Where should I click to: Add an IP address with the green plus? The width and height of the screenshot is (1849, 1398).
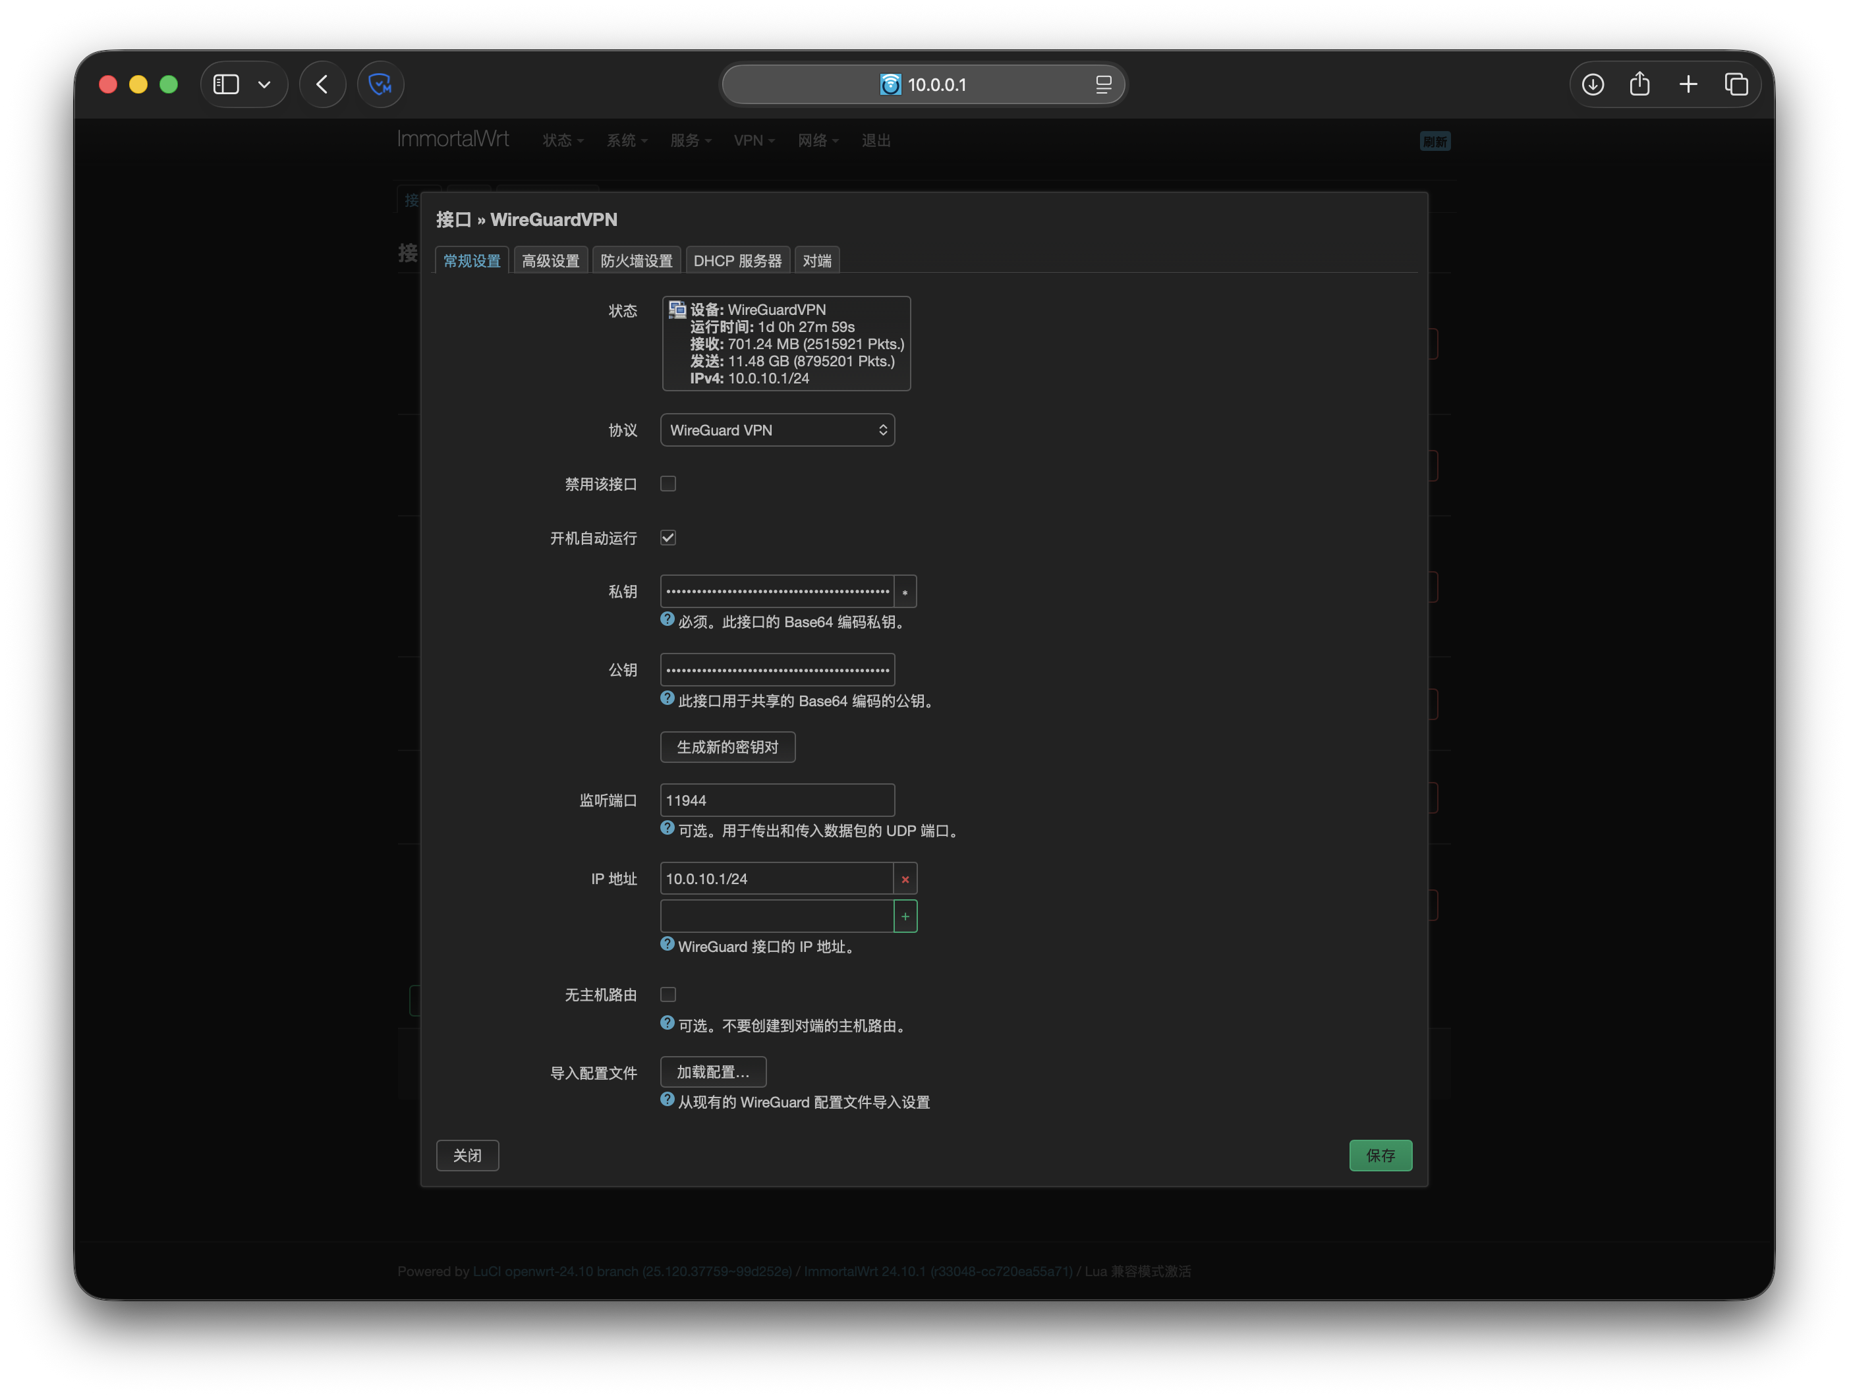click(905, 916)
